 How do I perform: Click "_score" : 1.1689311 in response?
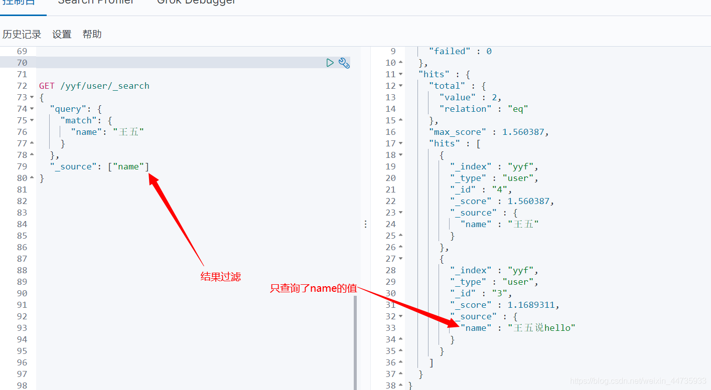505,305
